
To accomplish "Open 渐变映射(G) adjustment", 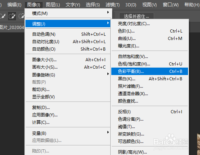I will click(x=149, y=134).
